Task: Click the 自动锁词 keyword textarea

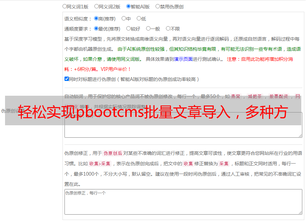Action: click(x=183, y=125)
